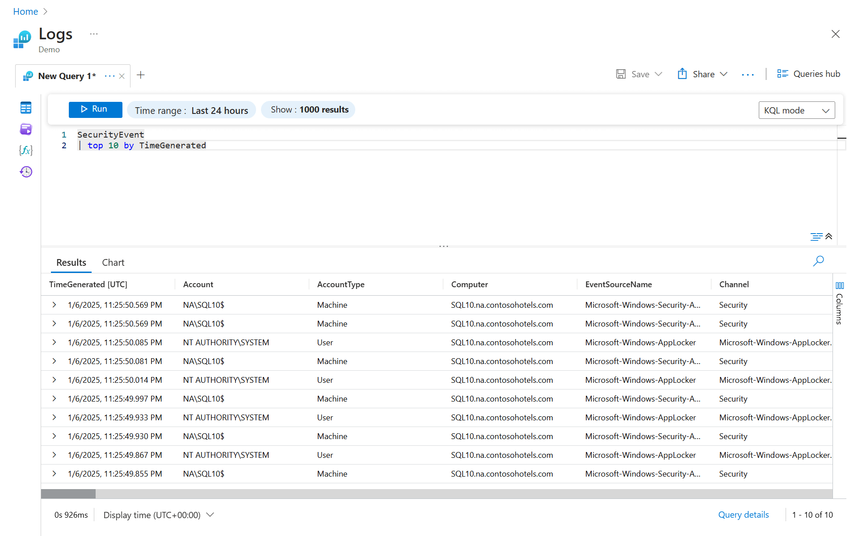Select the Results tab
This screenshot has height=536, width=858.
click(x=71, y=263)
